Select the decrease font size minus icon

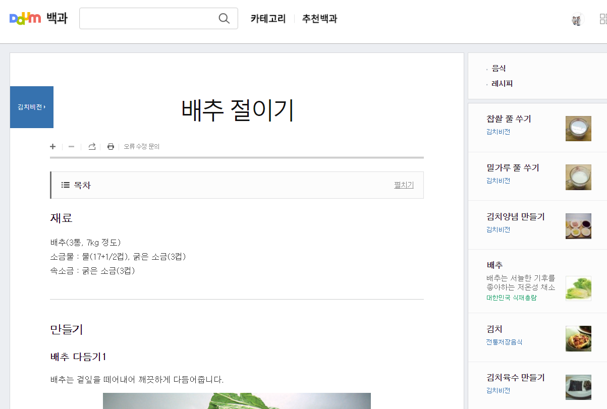click(71, 147)
